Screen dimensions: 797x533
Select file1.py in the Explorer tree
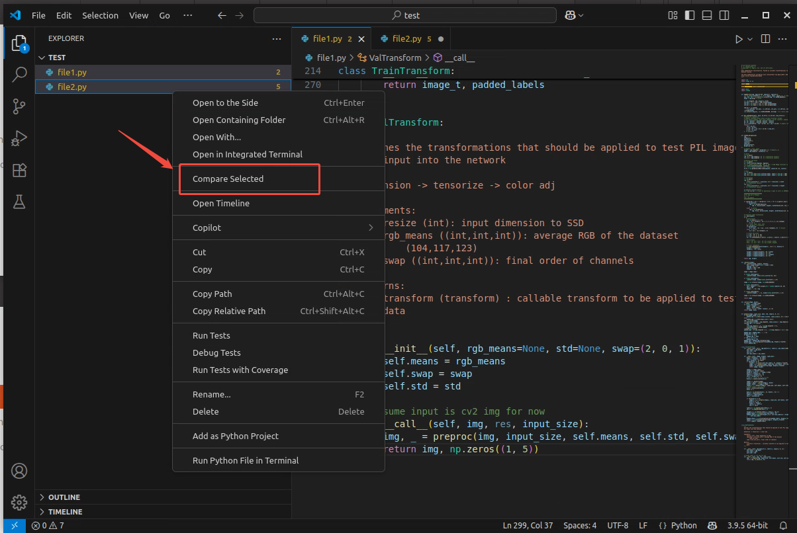coord(164,72)
